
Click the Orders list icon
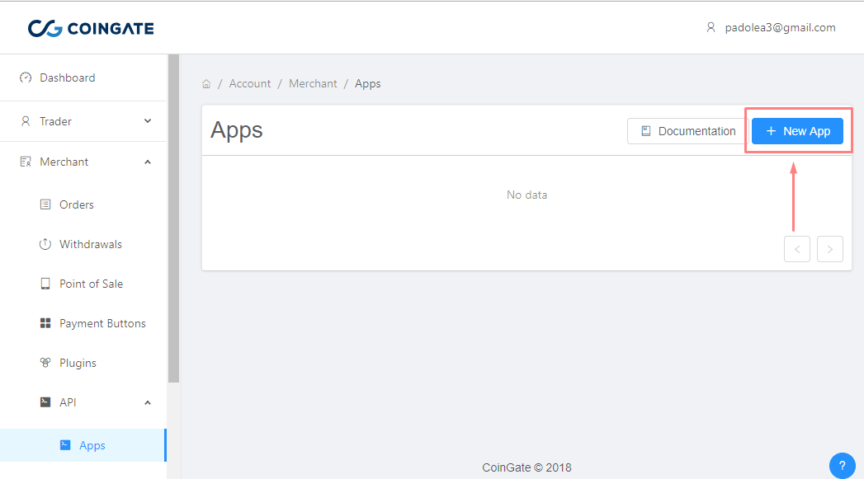[x=45, y=204]
